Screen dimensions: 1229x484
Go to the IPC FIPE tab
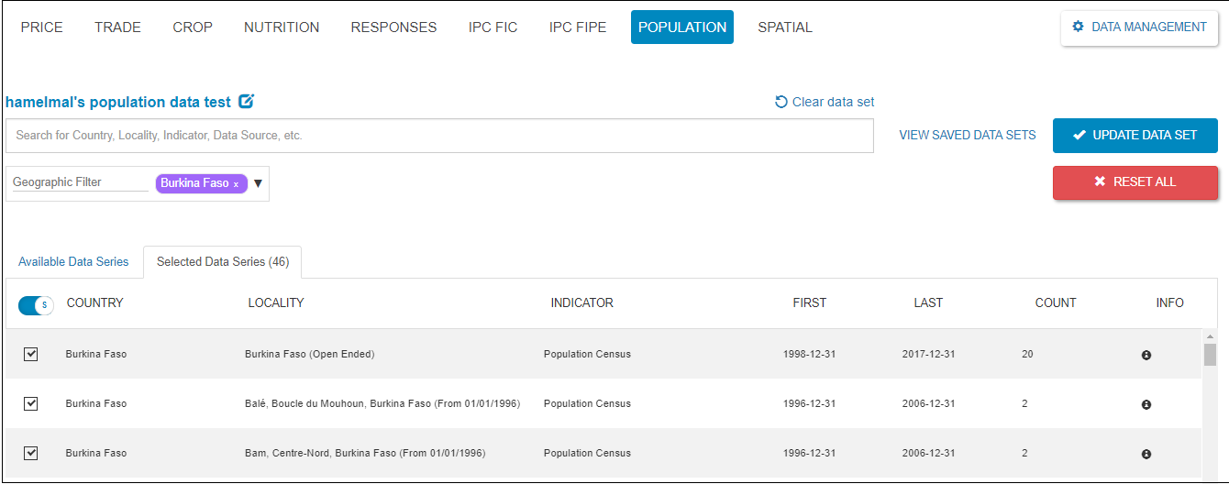(577, 27)
